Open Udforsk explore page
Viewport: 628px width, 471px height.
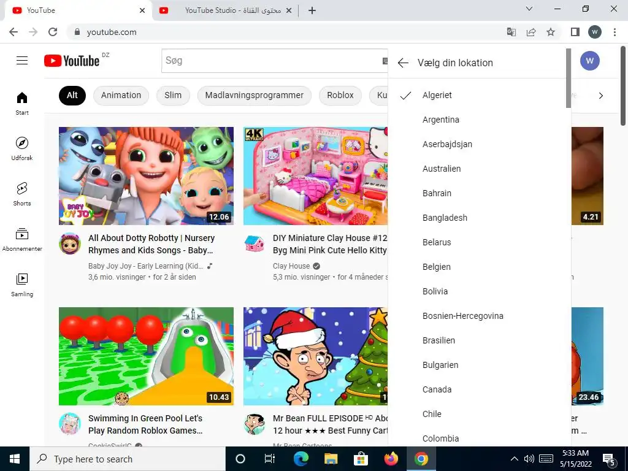pos(22,148)
